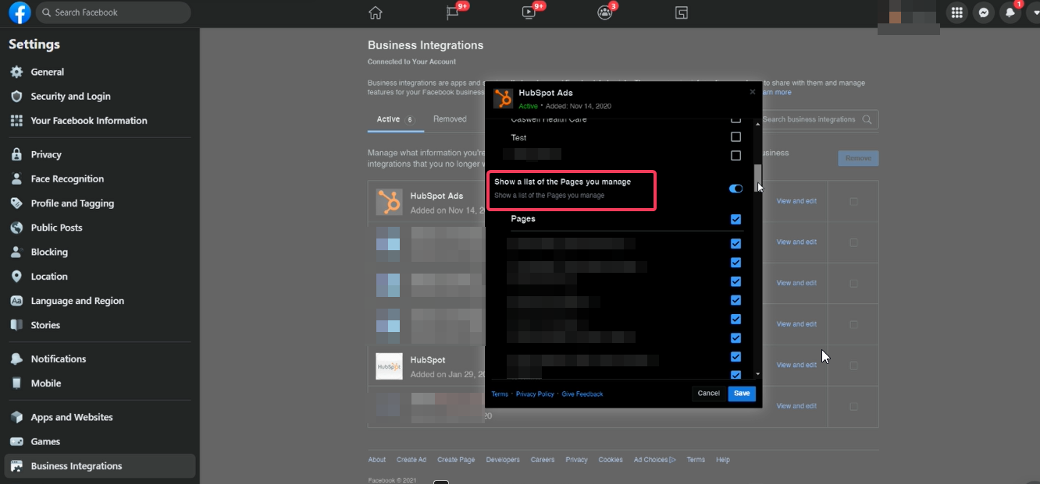This screenshot has width=1040, height=484.
Task: Go to the Home feed icon
Action: click(x=376, y=12)
